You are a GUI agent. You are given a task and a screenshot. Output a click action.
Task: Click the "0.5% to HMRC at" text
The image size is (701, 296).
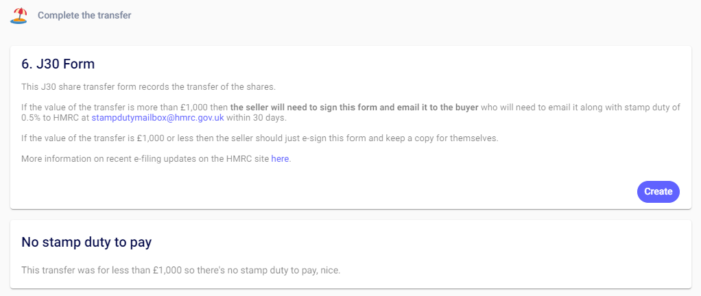(55, 117)
